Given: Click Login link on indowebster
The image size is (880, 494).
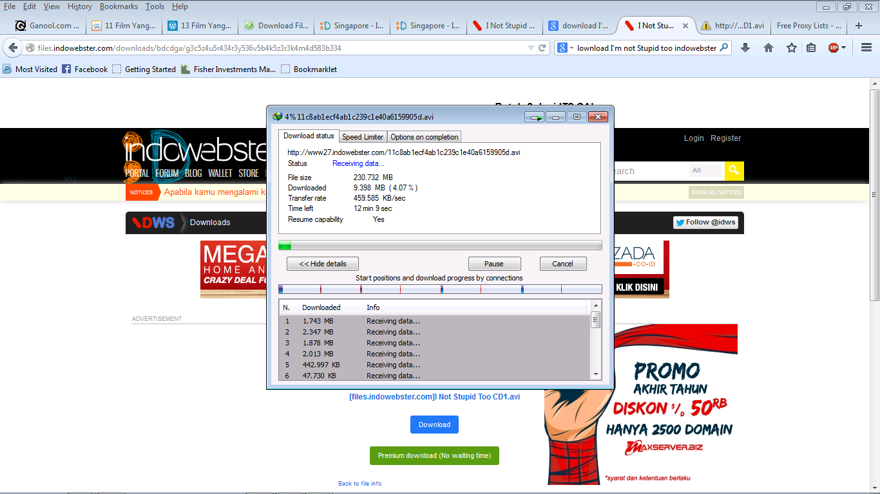Looking at the screenshot, I should [x=694, y=138].
